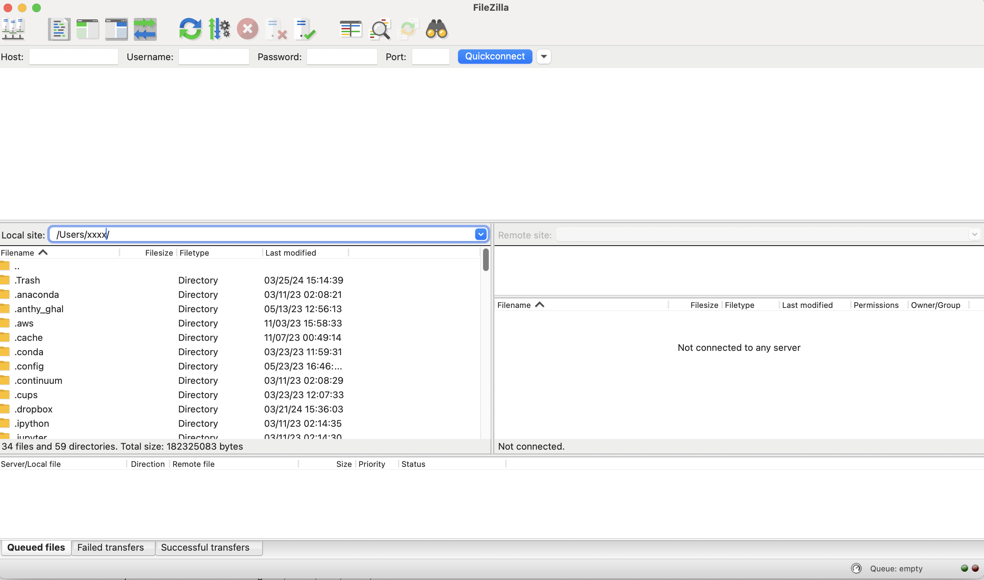Click process queue toggle icon
This screenshot has width=984, height=580.
[x=219, y=29]
